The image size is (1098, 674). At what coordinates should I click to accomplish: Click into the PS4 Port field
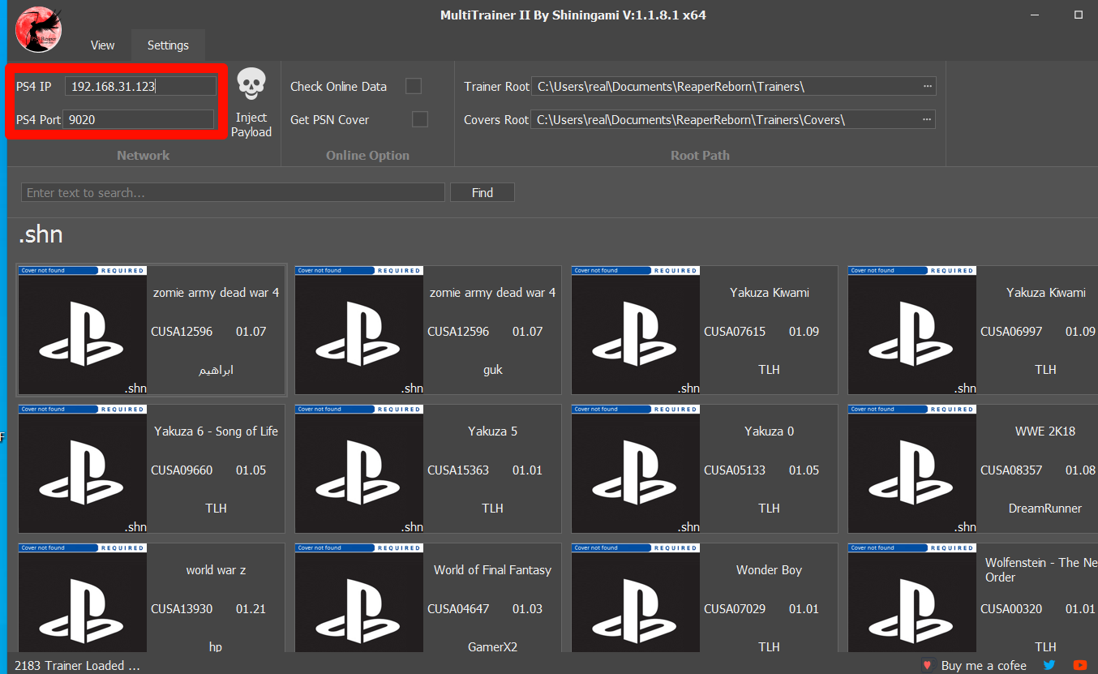tap(139, 119)
